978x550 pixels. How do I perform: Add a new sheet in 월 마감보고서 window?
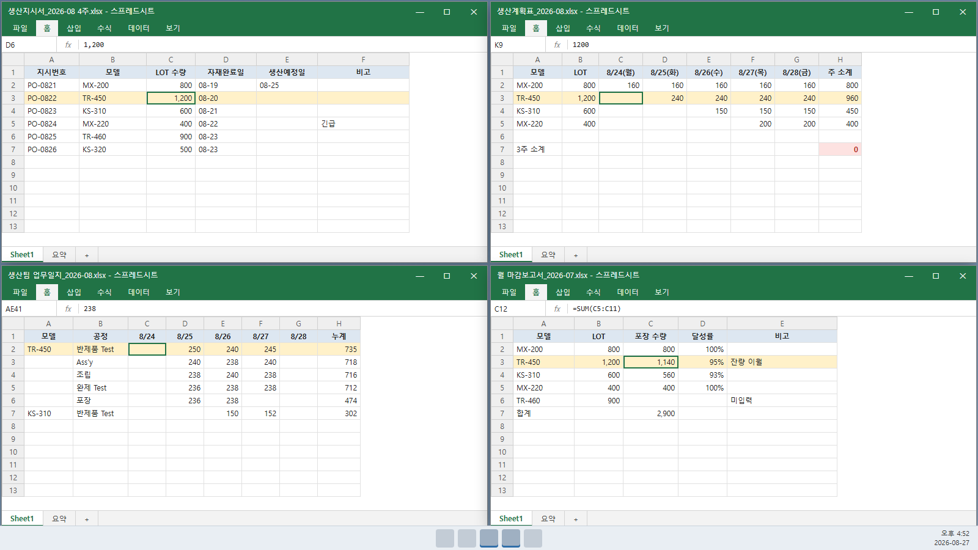pos(576,519)
